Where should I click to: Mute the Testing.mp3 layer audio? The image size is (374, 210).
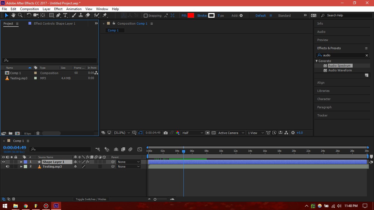pyautogui.click(x=7, y=167)
